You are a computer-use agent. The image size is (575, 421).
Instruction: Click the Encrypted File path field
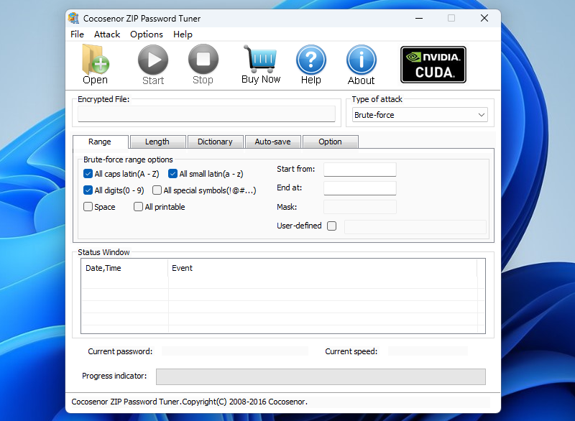pos(206,114)
